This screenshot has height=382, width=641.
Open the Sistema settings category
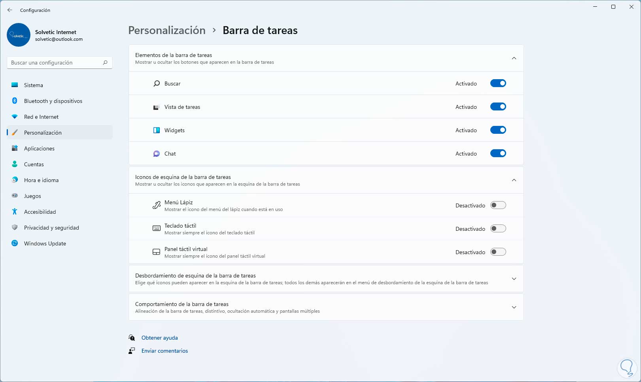(34, 85)
